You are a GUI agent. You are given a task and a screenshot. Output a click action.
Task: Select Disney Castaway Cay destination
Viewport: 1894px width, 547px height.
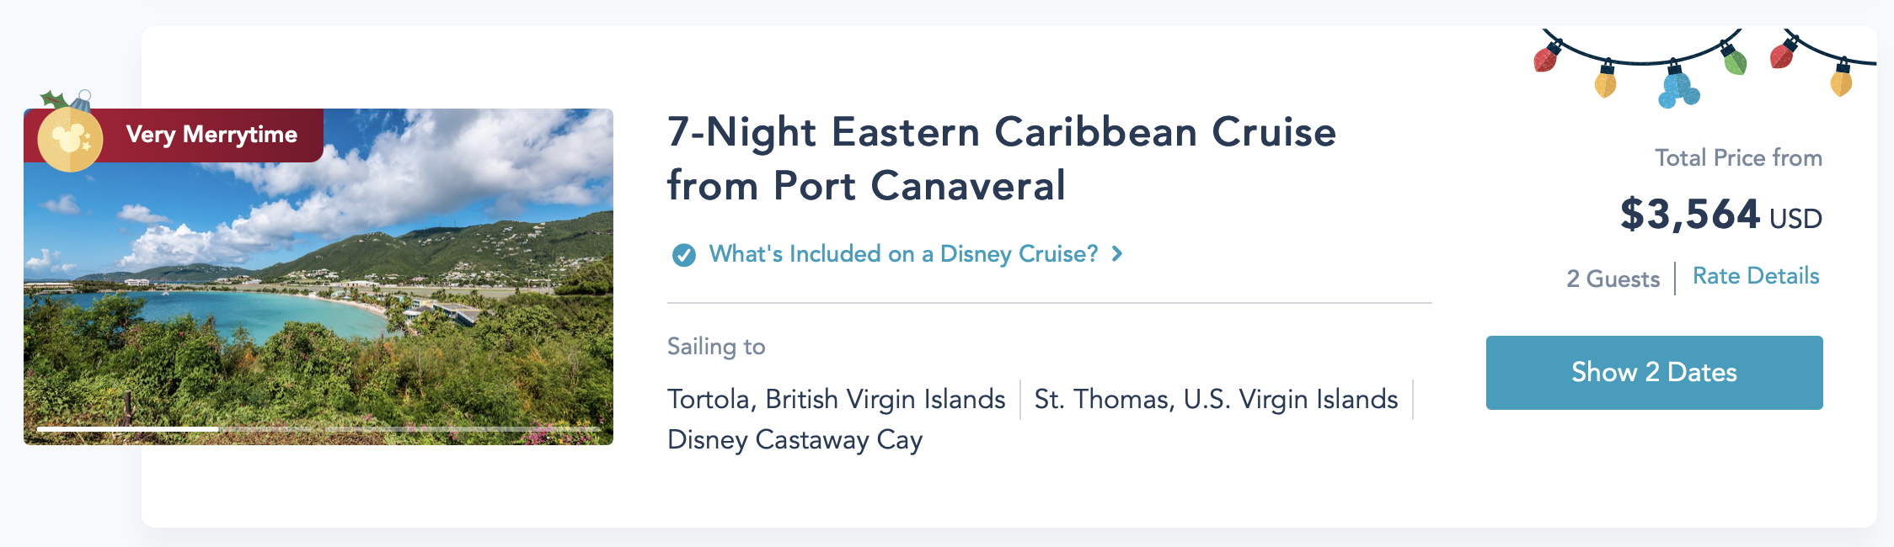[x=795, y=439]
